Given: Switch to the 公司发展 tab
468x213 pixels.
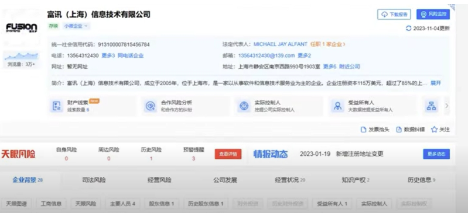Looking at the screenshot, I should (225, 180).
